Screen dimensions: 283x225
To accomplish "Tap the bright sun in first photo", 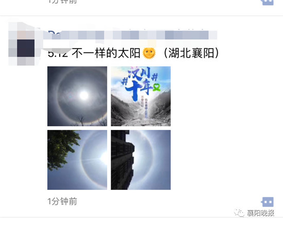I will (x=84, y=95).
